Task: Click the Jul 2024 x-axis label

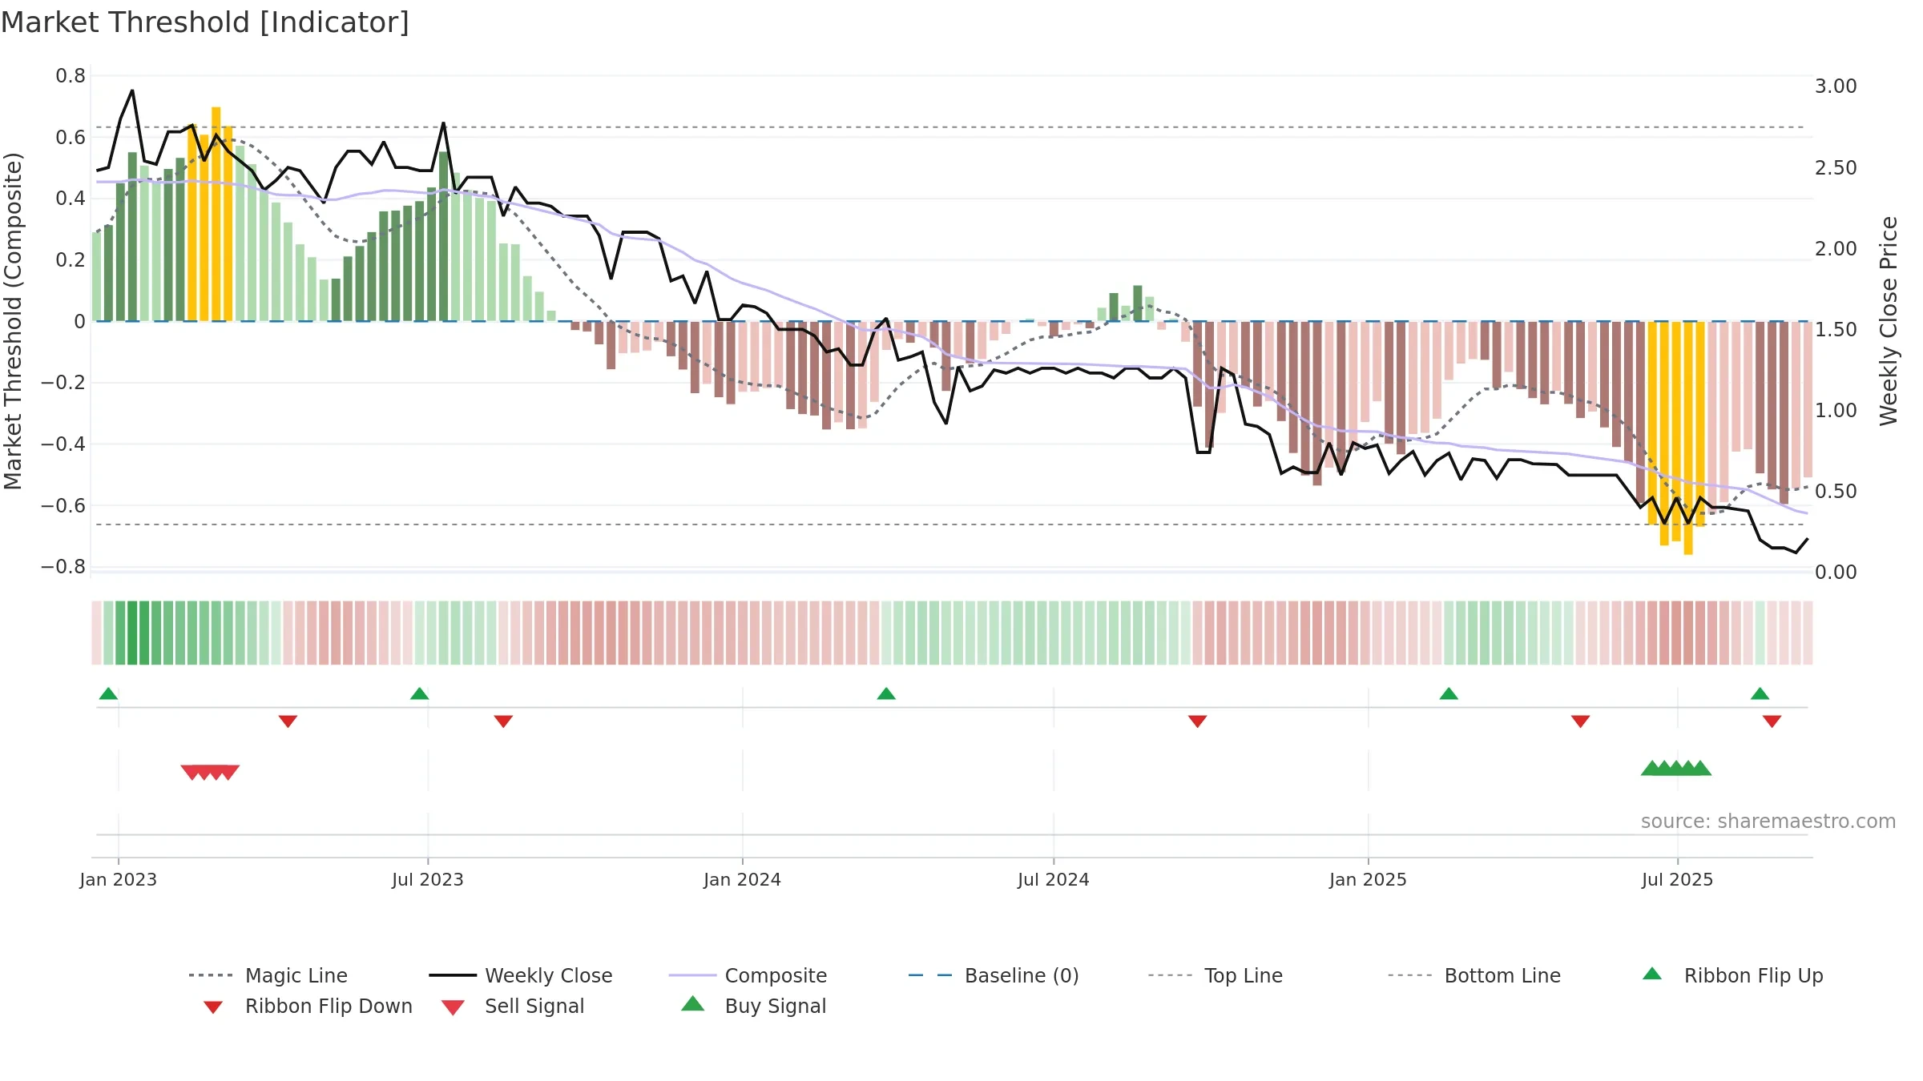Action: [x=1054, y=880]
